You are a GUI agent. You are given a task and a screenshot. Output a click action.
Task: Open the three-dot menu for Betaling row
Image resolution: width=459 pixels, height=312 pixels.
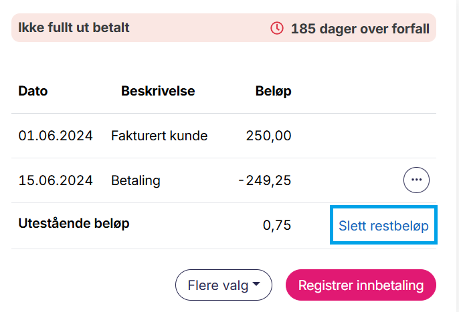(416, 180)
